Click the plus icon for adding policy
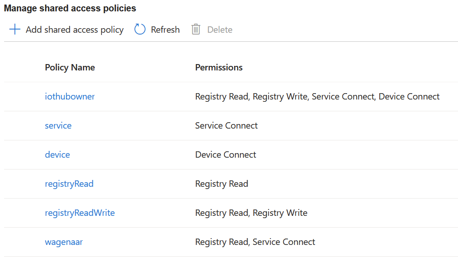Image resolution: width=458 pixels, height=269 pixels. click(15, 30)
